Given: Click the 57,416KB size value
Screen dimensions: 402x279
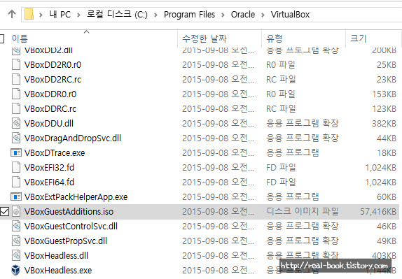Looking at the screenshot, I should pos(378,211).
